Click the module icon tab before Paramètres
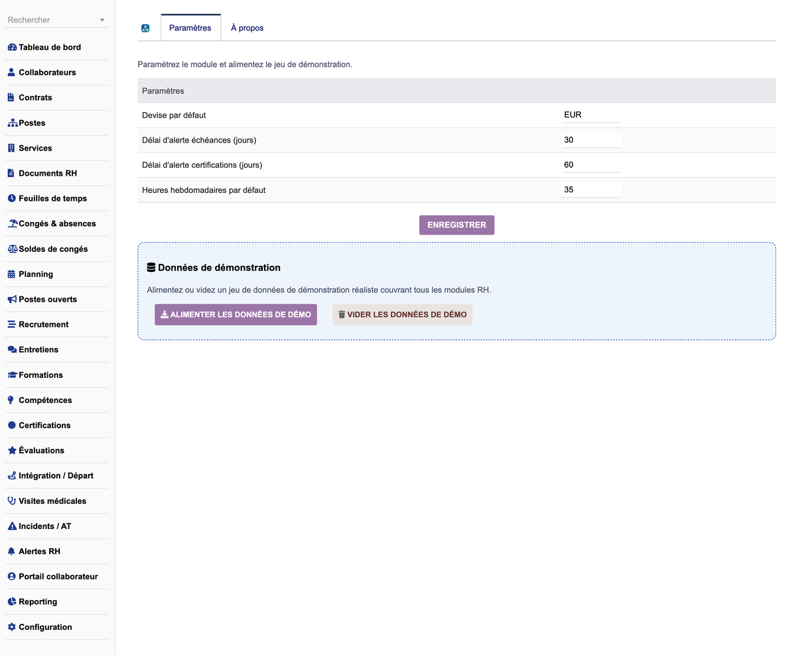796x655 pixels. 146,28
